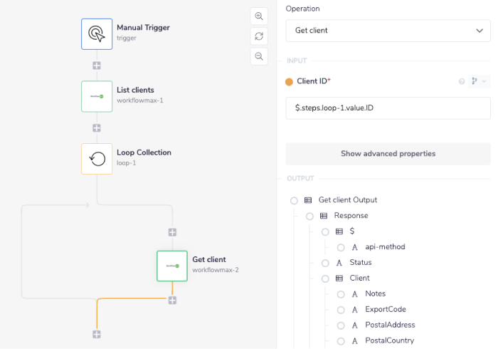Zoom out of the workflow canvas
Viewport: 498px width, 349px height.
(x=259, y=56)
